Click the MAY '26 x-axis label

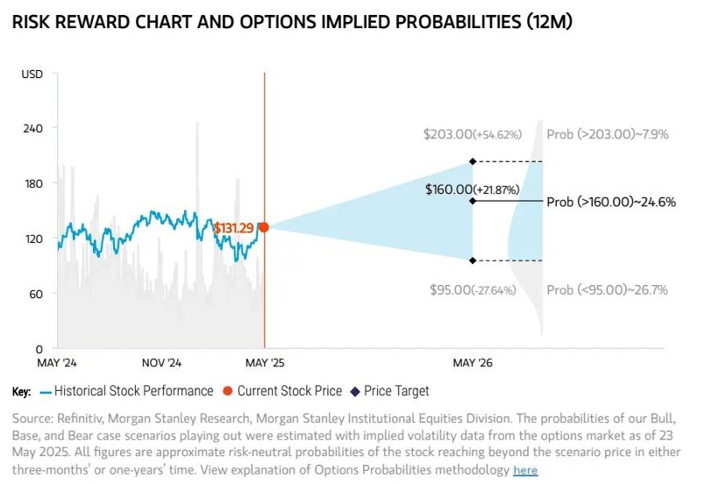tap(473, 362)
